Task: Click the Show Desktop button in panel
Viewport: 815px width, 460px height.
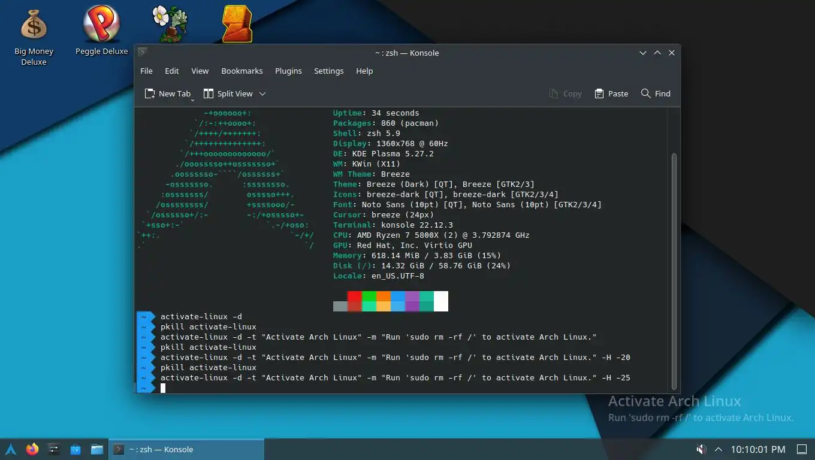Action: pyautogui.click(x=802, y=449)
